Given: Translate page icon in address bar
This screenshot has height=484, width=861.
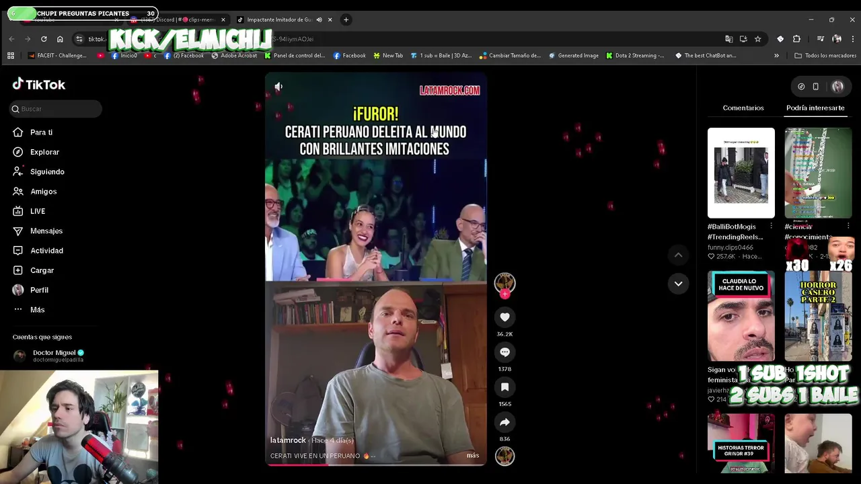Looking at the screenshot, I should (728, 39).
